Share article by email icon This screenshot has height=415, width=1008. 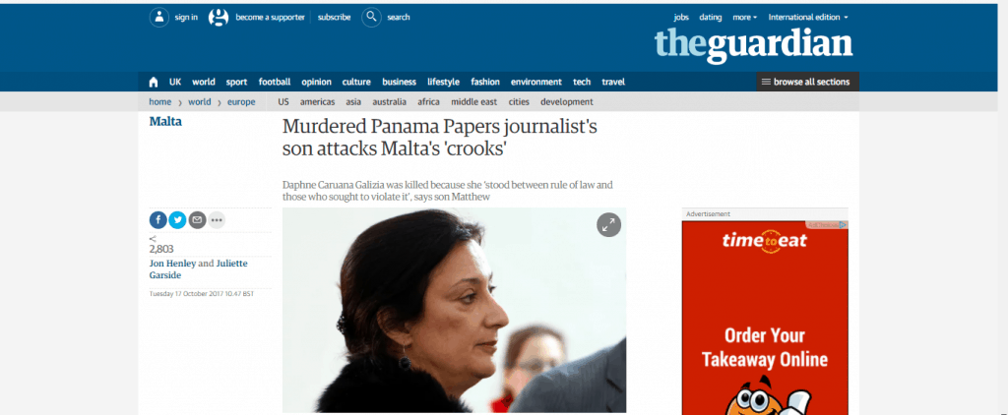(x=197, y=220)
